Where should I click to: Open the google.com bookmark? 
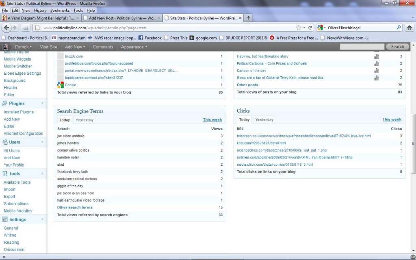pyautogui.click(x=203, y=38)
